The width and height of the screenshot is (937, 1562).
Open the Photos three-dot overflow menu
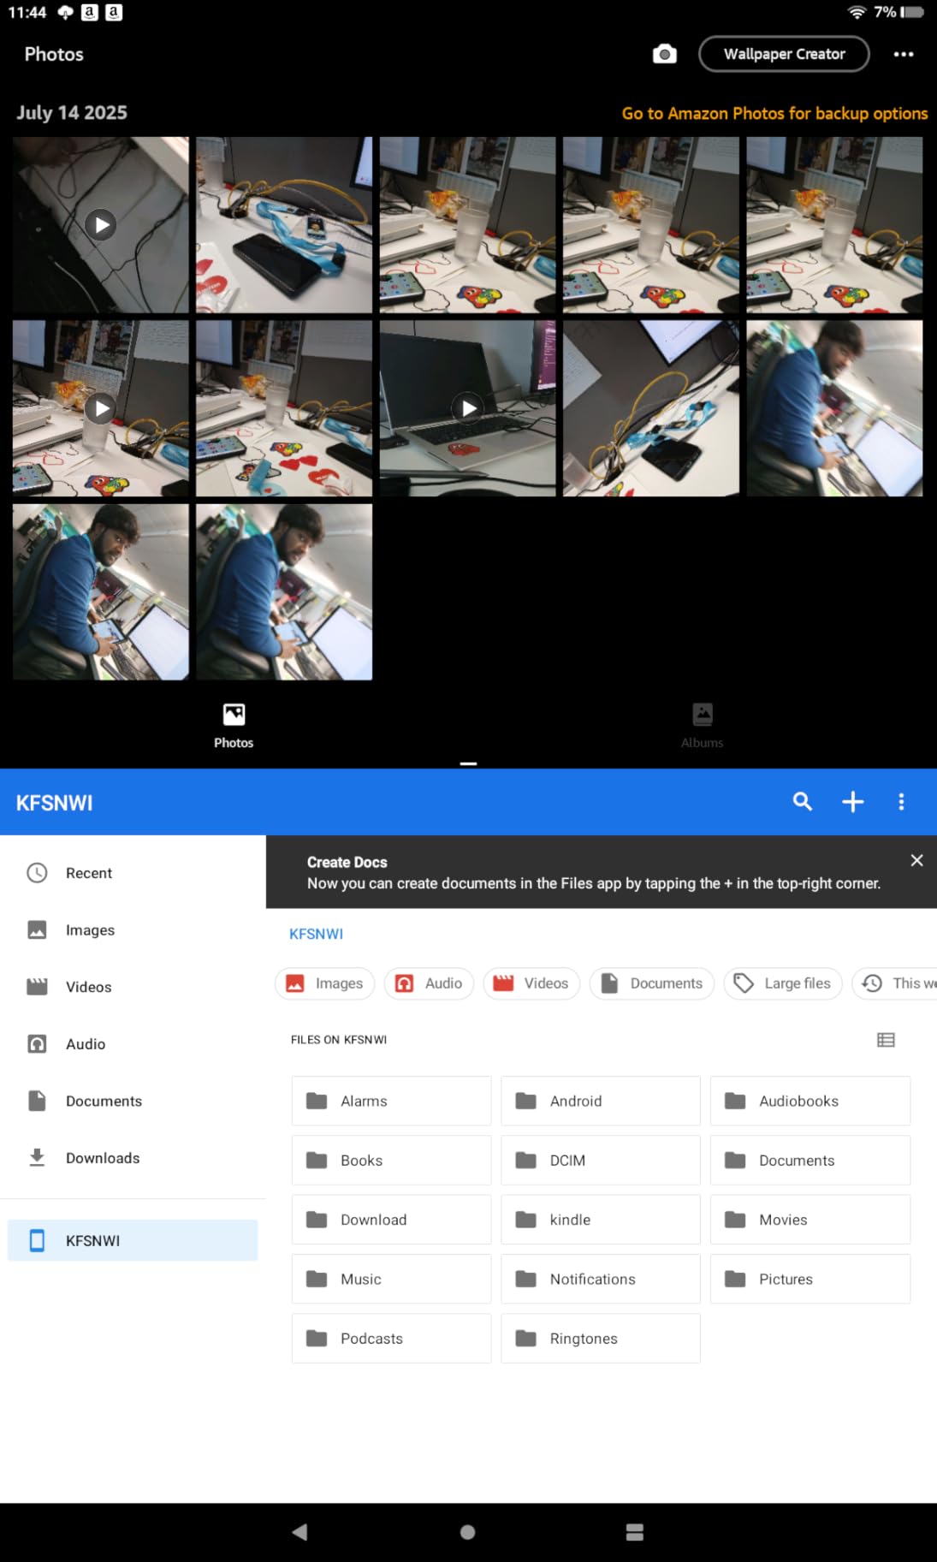click(903, 55)
